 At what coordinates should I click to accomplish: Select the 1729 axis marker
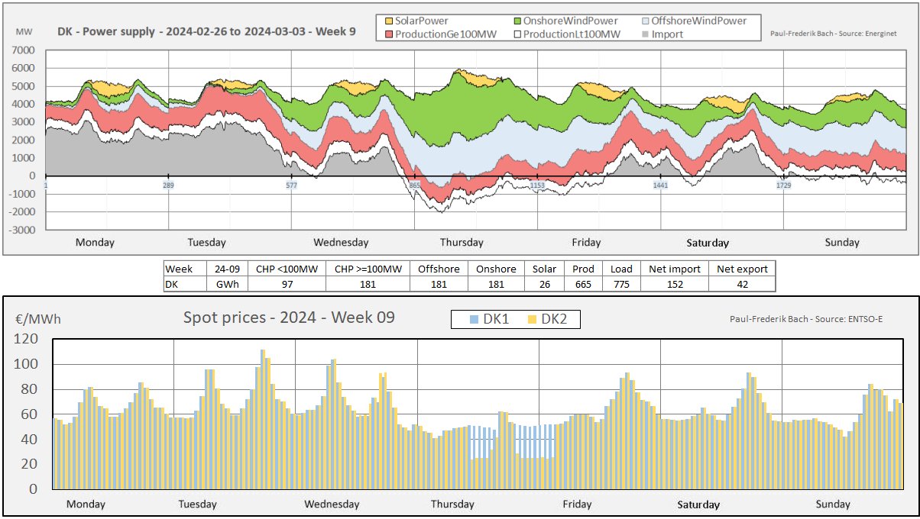(784, 185)
